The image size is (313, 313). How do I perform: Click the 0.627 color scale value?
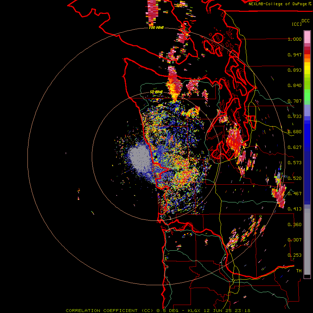point(295,147)
